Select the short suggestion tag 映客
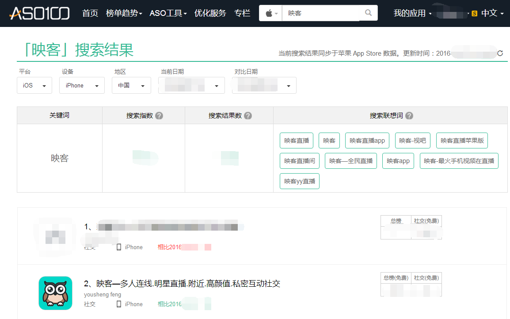This screenshot has width=510, height=319. (329, 141)
